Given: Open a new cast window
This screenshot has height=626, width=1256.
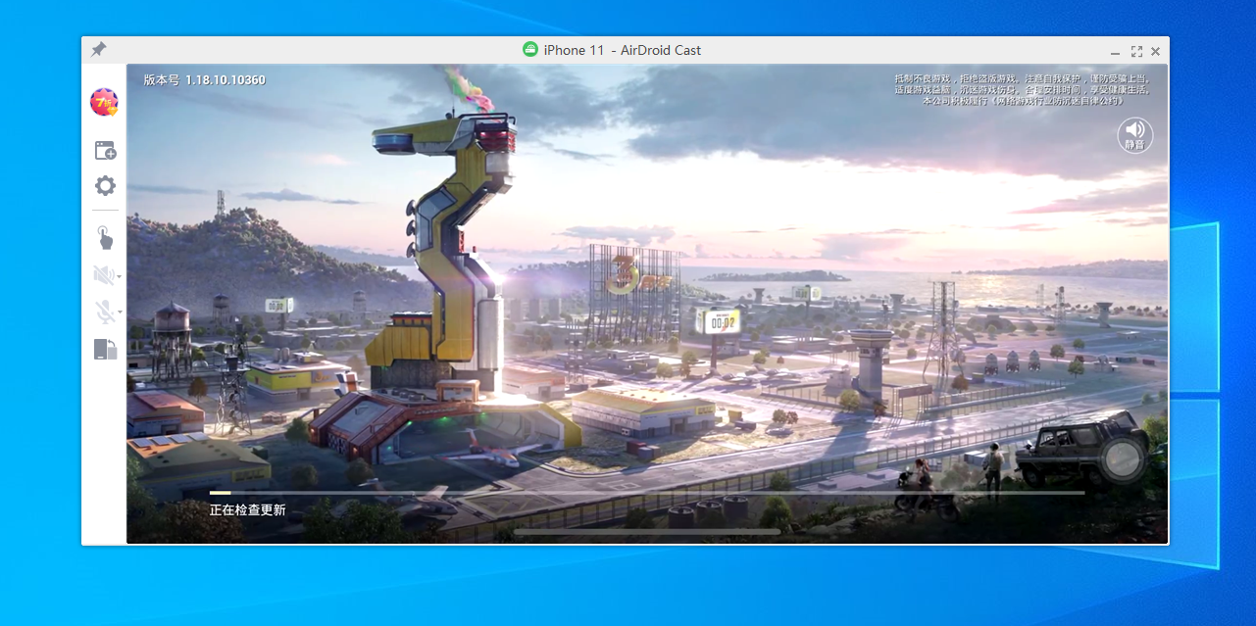Looking at the screenshot, I should pyautogui.click(x=105, y=150).
